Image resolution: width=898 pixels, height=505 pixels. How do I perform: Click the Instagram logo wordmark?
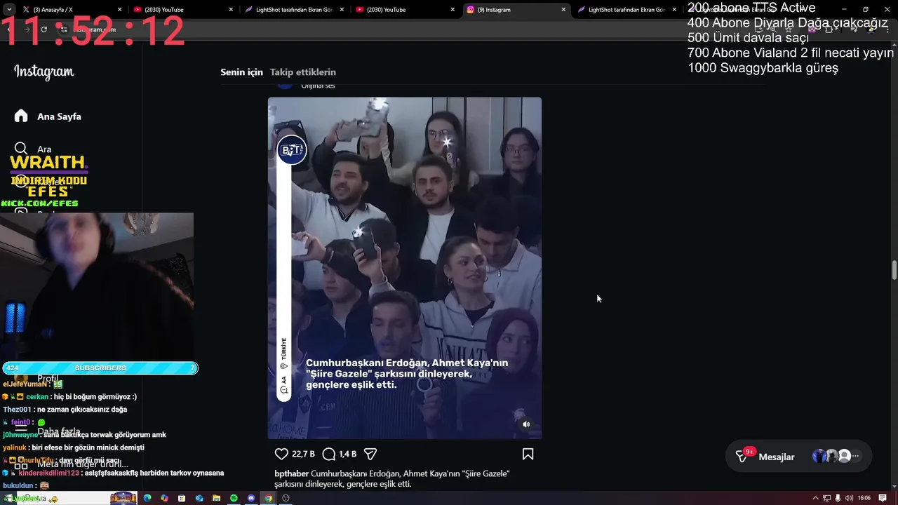click(x=43, y=72)
